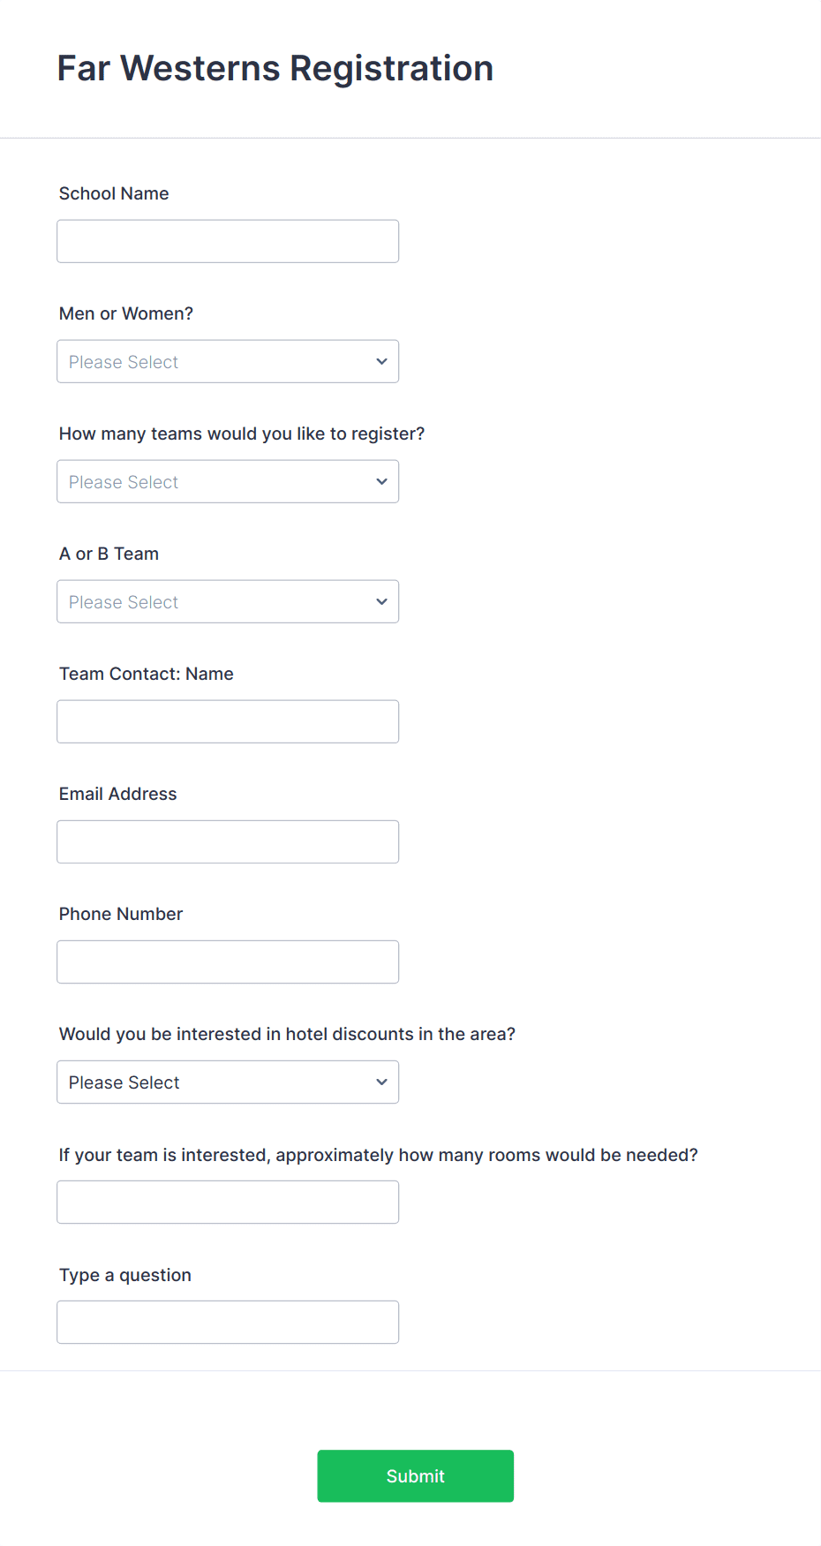Click the School Name text field
The image size is (821, 1546).
tap(228, 241)
